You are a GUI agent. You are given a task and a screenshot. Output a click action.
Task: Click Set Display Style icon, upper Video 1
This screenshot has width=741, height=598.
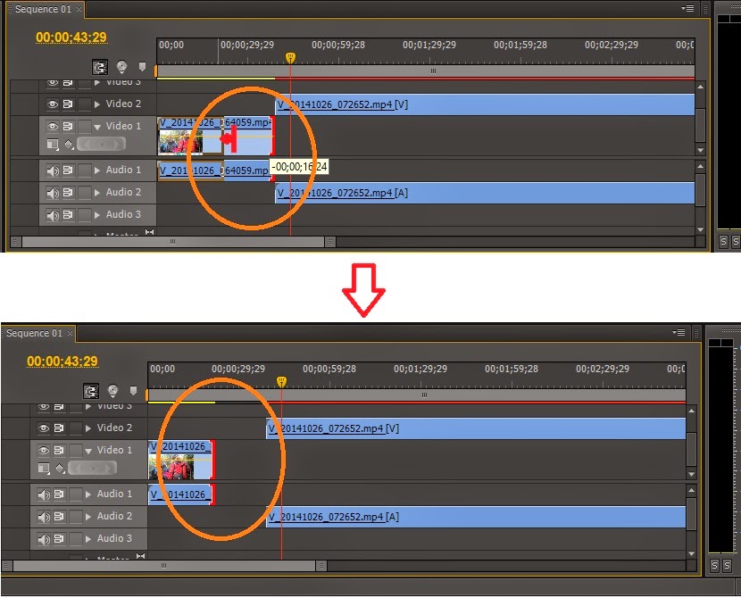[52, 144]
